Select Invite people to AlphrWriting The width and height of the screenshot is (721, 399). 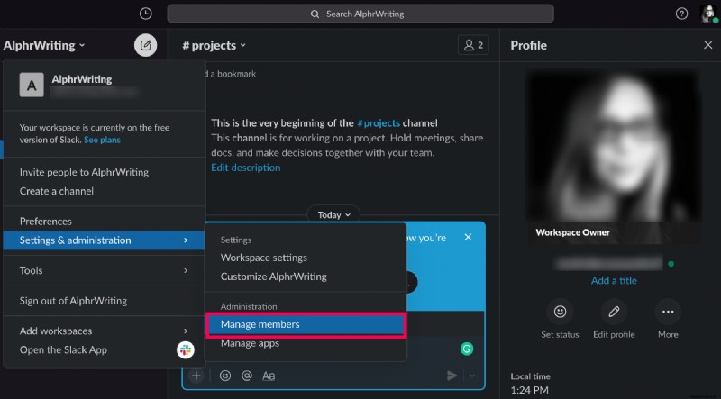pyautogui.click(x=84, y=172)
